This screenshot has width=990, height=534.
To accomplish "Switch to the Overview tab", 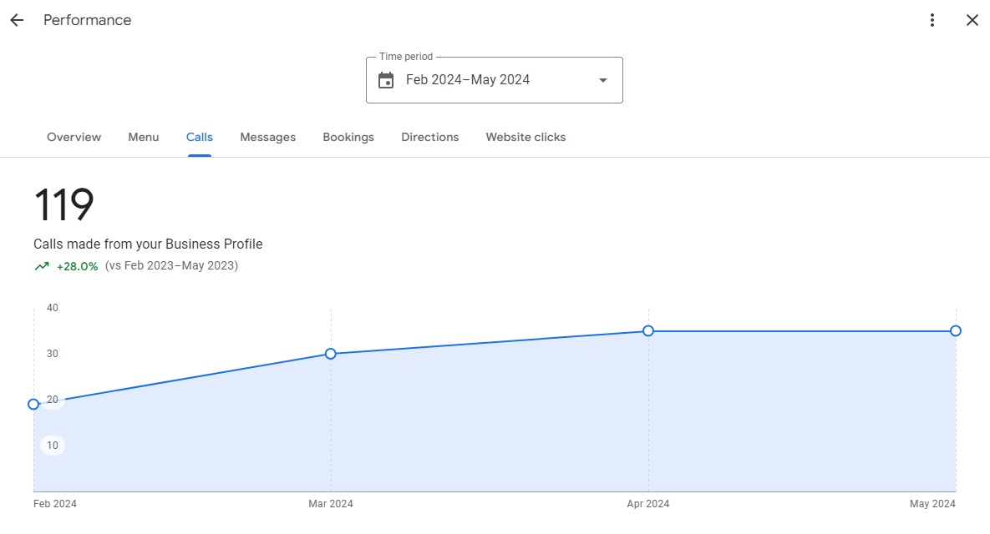I will (74, 137).
